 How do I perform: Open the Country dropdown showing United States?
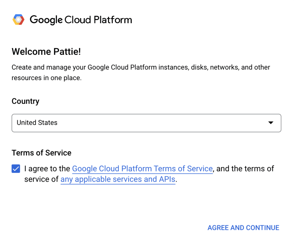click(146, 123)
